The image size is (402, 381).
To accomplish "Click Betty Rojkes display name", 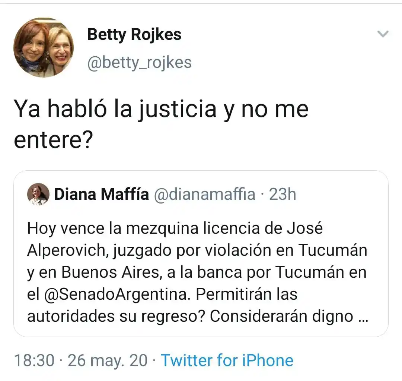I will 134,34.
